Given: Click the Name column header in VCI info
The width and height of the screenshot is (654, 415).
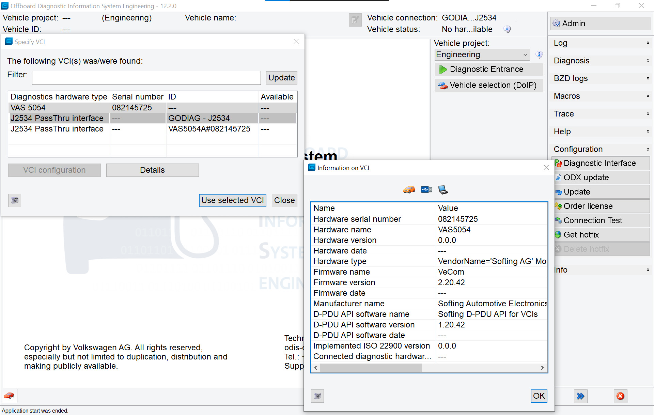Looking at the screenshot, I should point(373,208).
